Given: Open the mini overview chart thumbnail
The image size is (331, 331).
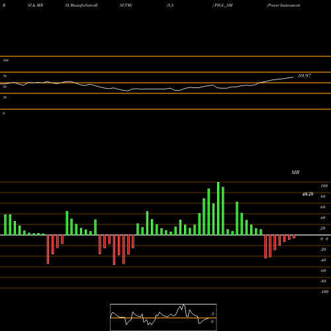Looking at the screenshot, I should (x=164, y=317).
